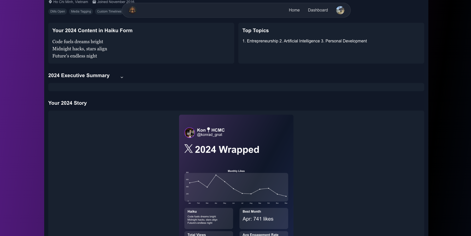Click the Your 2024 Content in Haiku Form heading
Image resolution: width=471 pixels, height=236 pixels.
click(x=92, y=30)
